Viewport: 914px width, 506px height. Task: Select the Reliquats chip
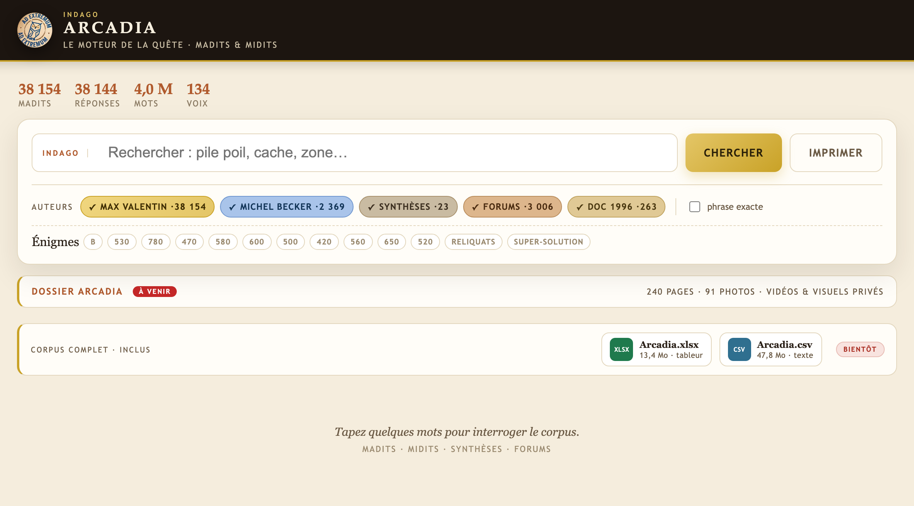coord(474,242)
